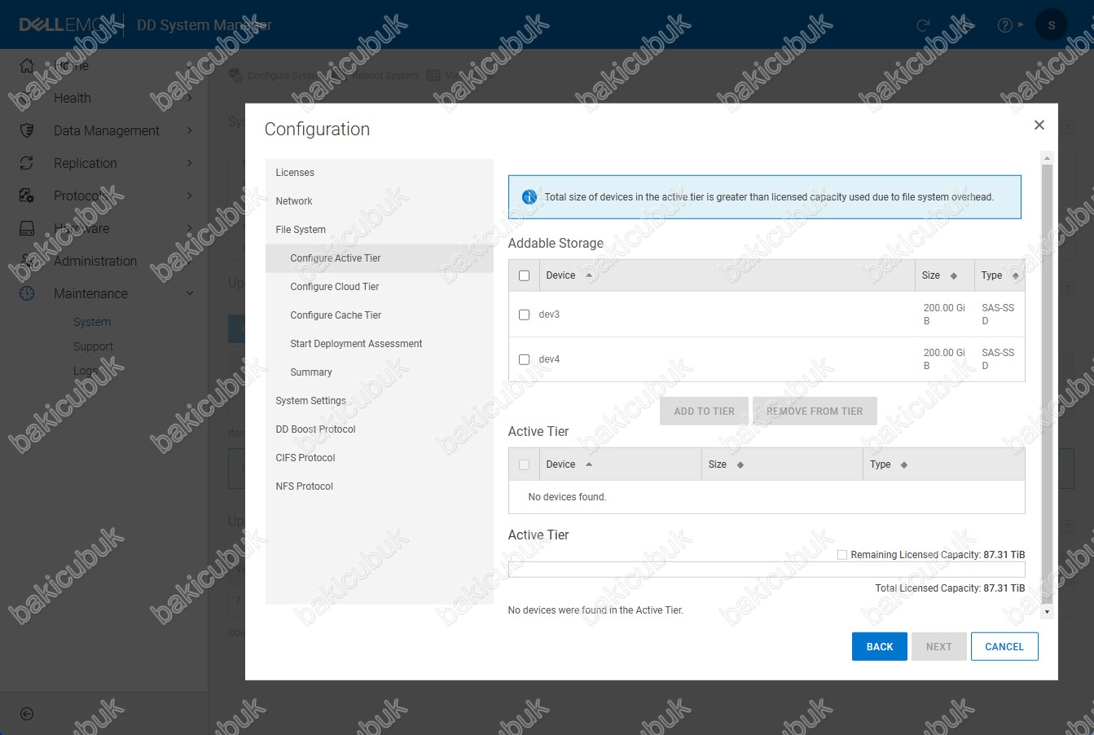Viewport: 1094px width, 735px height.
Task: Expand the Health menu chevron
Action: [x=189, y=98]
